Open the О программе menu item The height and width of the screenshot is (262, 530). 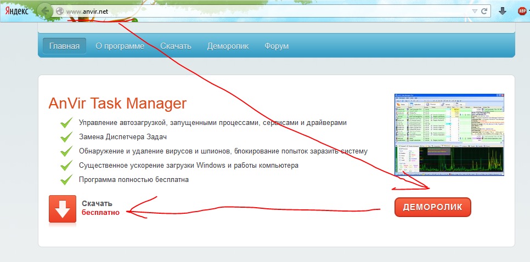[x=120, y=46]
